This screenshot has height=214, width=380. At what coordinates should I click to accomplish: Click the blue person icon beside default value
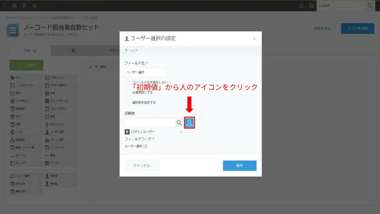pos(190,123)
